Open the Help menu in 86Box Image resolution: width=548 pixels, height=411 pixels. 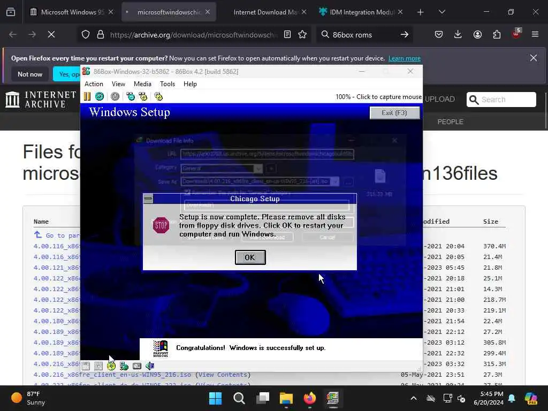(x=190, y=84)
